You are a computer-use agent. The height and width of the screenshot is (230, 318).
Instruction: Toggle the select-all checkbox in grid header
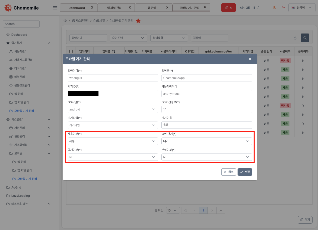(71, 51)
